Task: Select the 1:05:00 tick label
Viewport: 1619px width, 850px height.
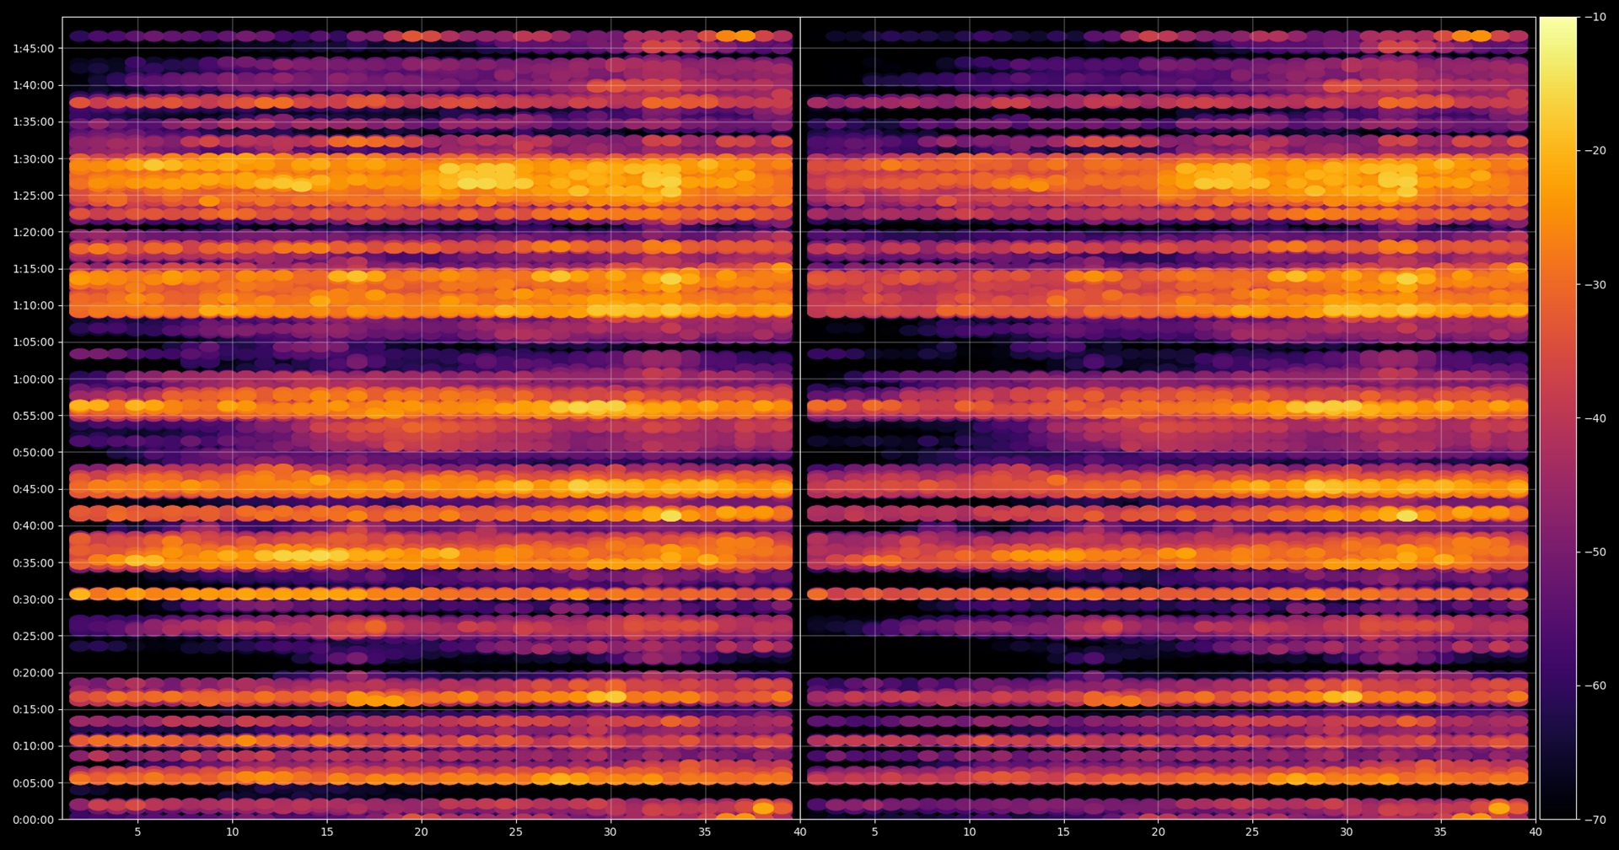Action: pyautogui.click(x=33, y=342)
